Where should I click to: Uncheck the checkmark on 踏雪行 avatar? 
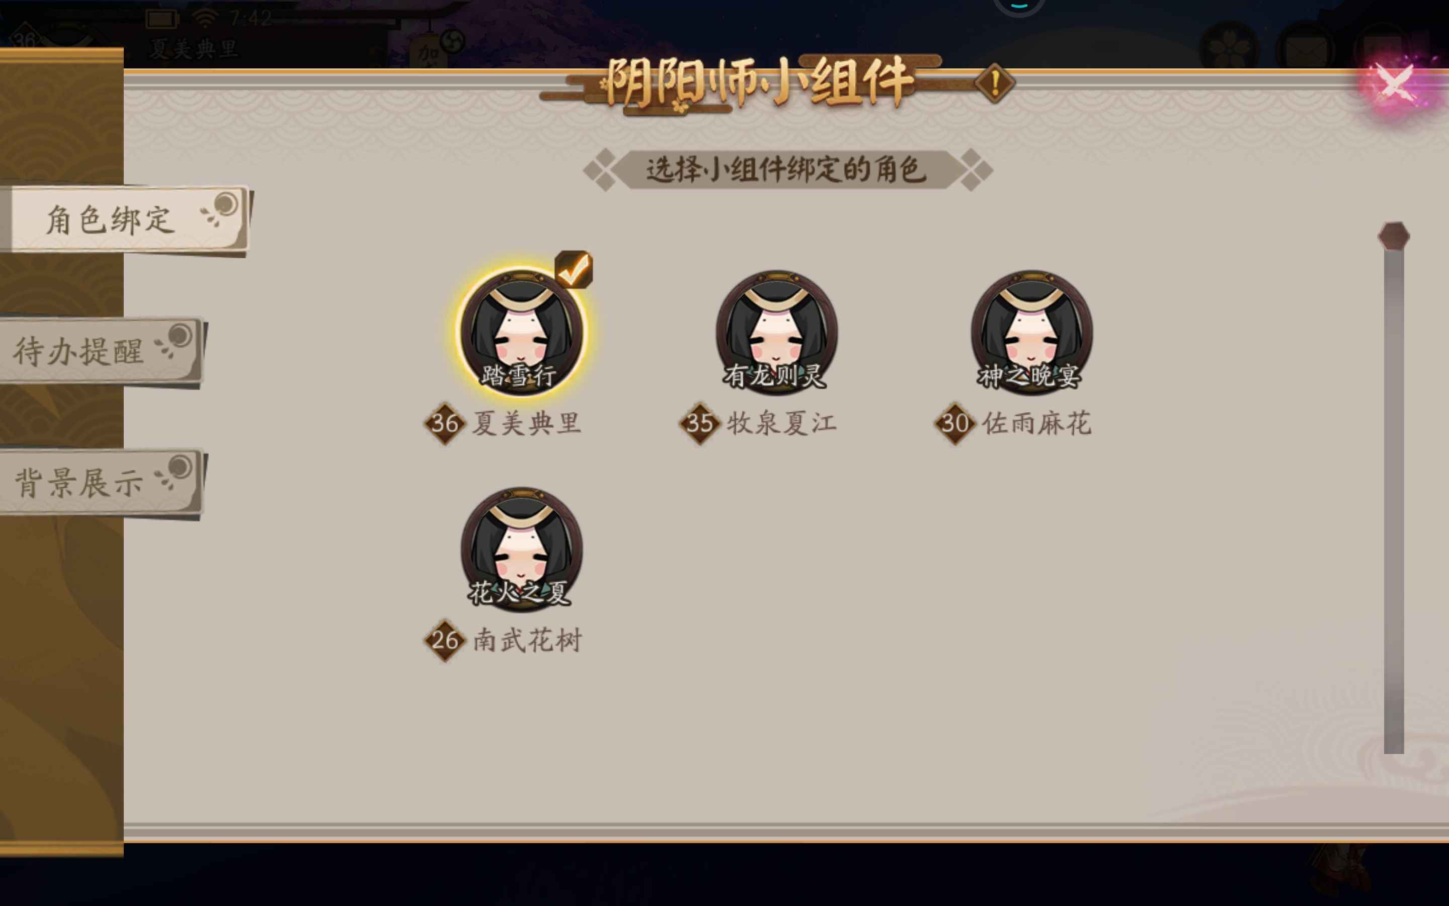point(574,269)
